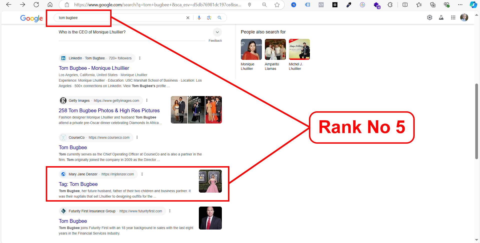Open the blue IQ extension icon

point(294,5)
